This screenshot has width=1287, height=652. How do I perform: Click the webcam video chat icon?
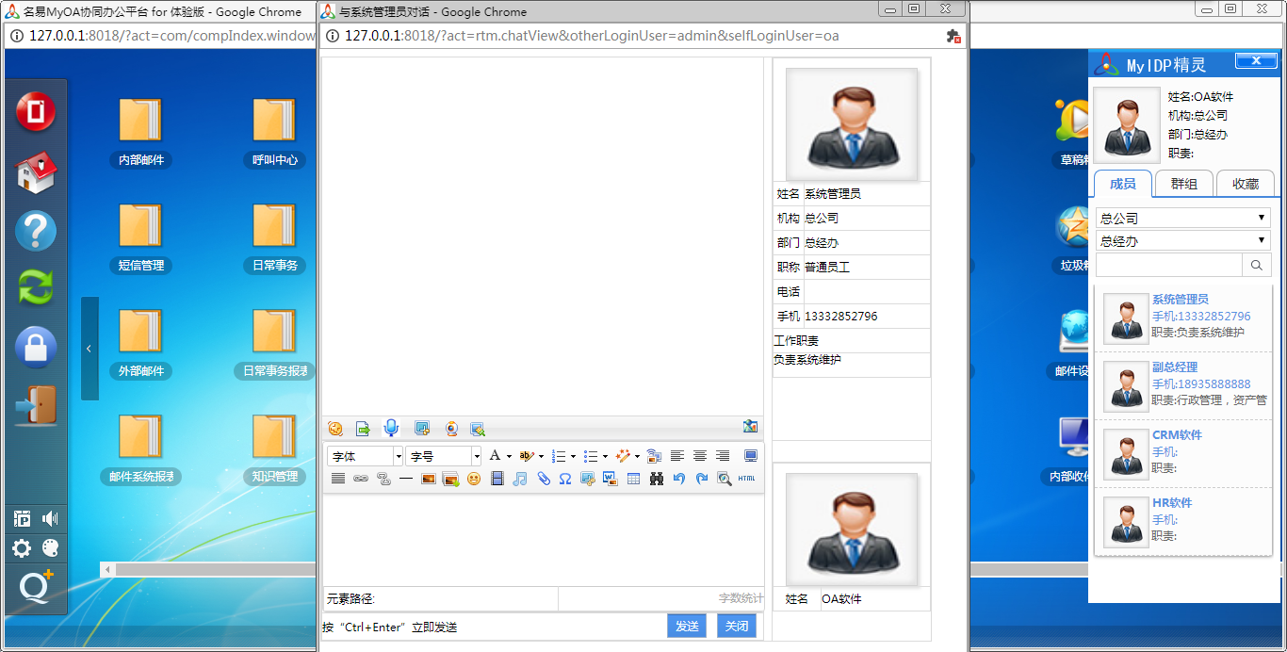tap(452, 429)
